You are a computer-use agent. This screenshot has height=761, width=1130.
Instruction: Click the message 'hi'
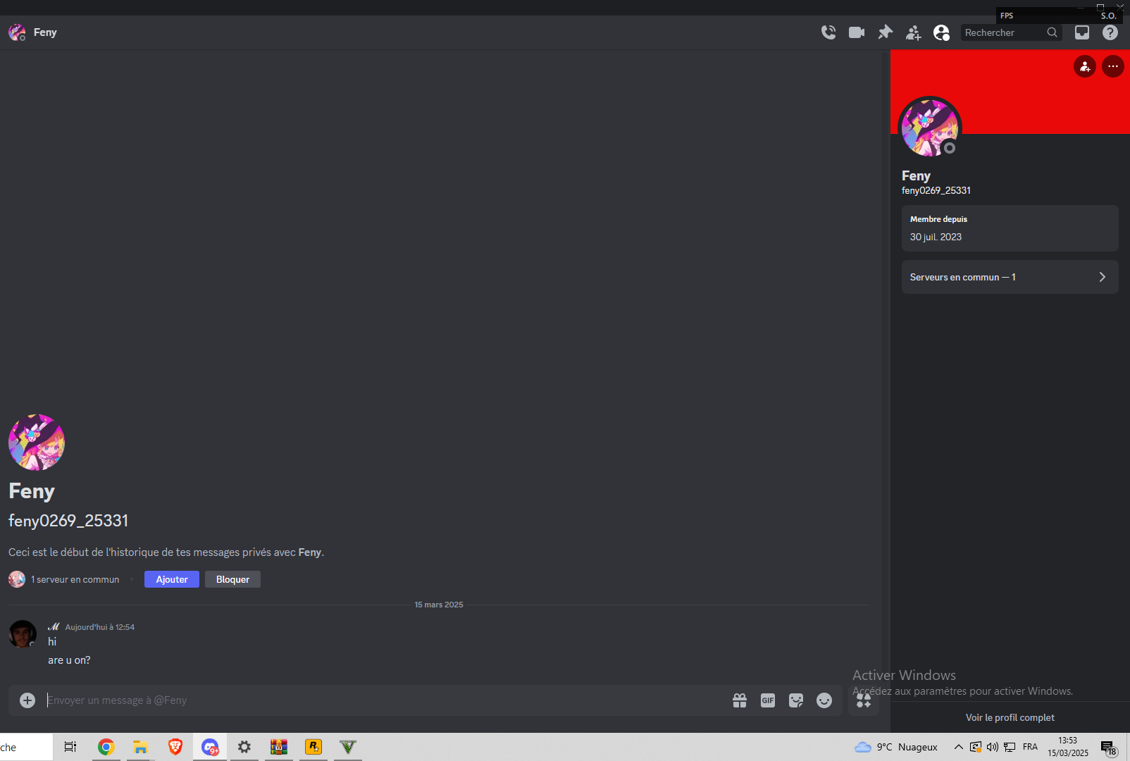click(x=52, y=641)
